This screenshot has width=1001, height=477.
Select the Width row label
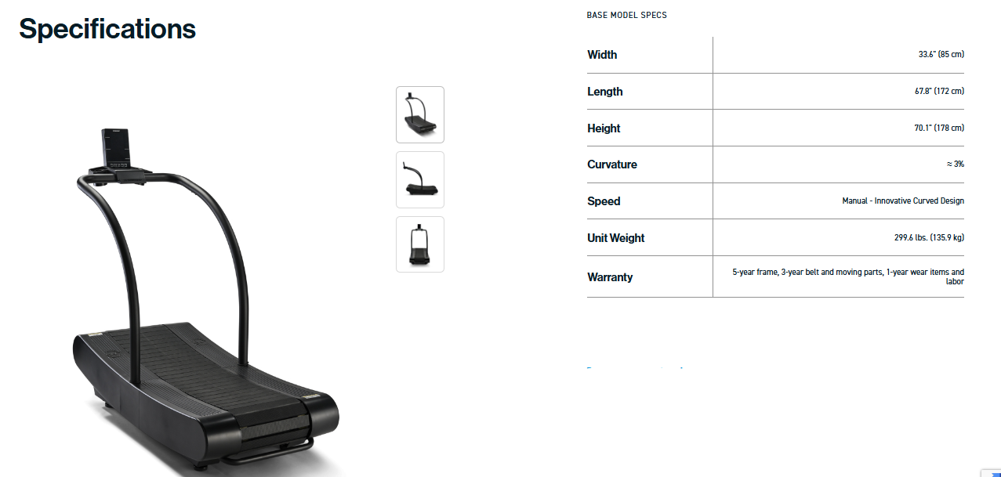(602, 55)
